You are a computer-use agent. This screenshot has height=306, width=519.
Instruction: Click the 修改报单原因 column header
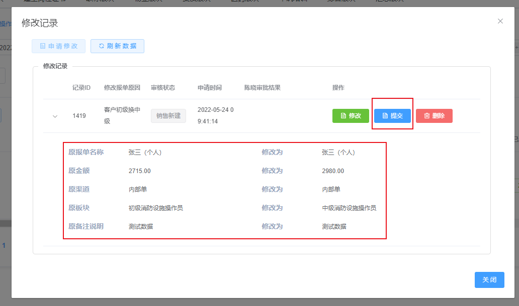(x=122, y=88)
